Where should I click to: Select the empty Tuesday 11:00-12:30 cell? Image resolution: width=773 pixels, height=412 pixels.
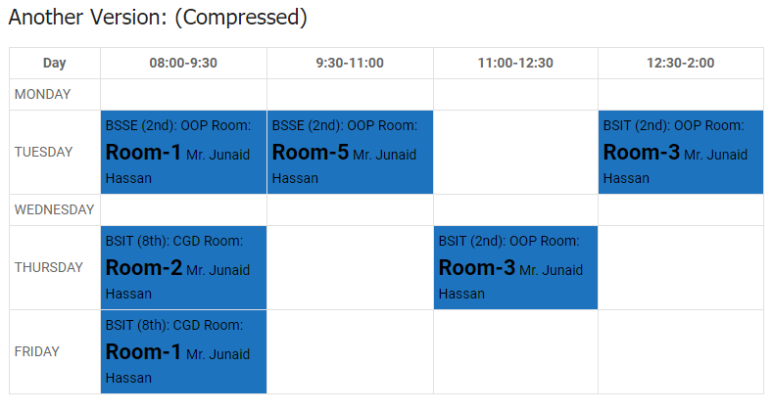click(x=515, y=152)
